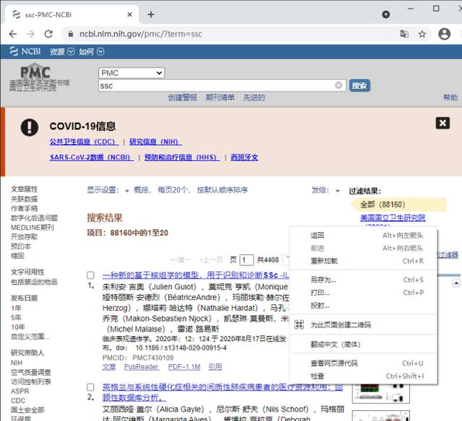Open 研究信息 (NIH) link
The width and height of the screenshot is (462, 421).
155,142
